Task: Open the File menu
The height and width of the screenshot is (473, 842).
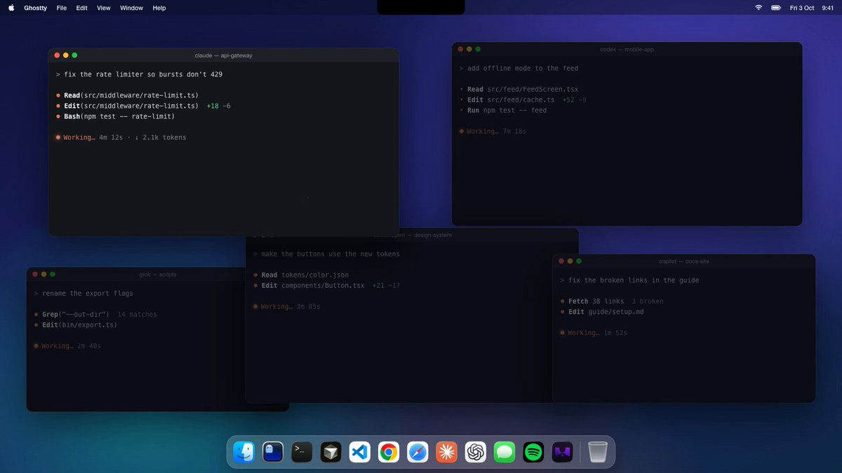Action: (x=62, y=8)
